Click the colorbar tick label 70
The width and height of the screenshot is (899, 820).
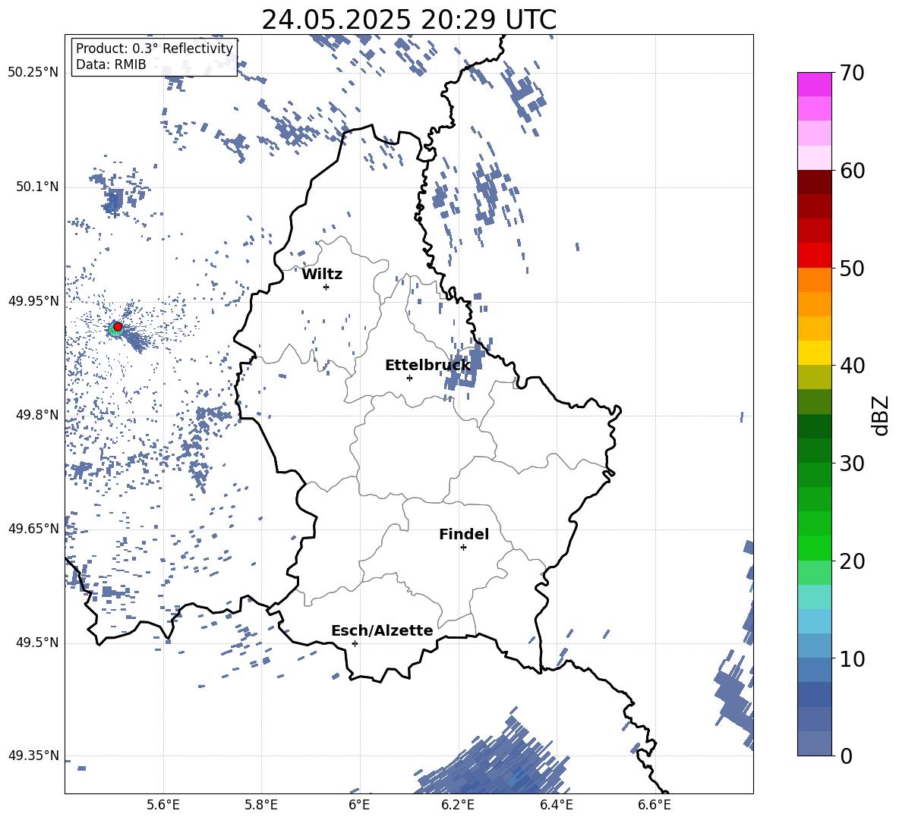click(852, 74)
